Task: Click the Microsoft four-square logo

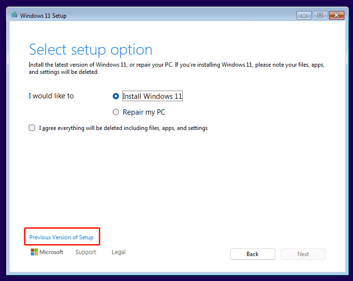Action: tap(34, 252)
